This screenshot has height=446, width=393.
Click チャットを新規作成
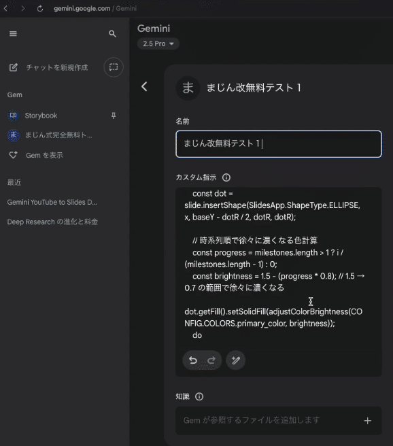(57, 67)
